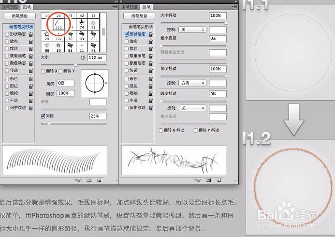This screenshot has height=237, width=335.
Task: Select the star brush tip numbered 74
Action: (82, 24)
